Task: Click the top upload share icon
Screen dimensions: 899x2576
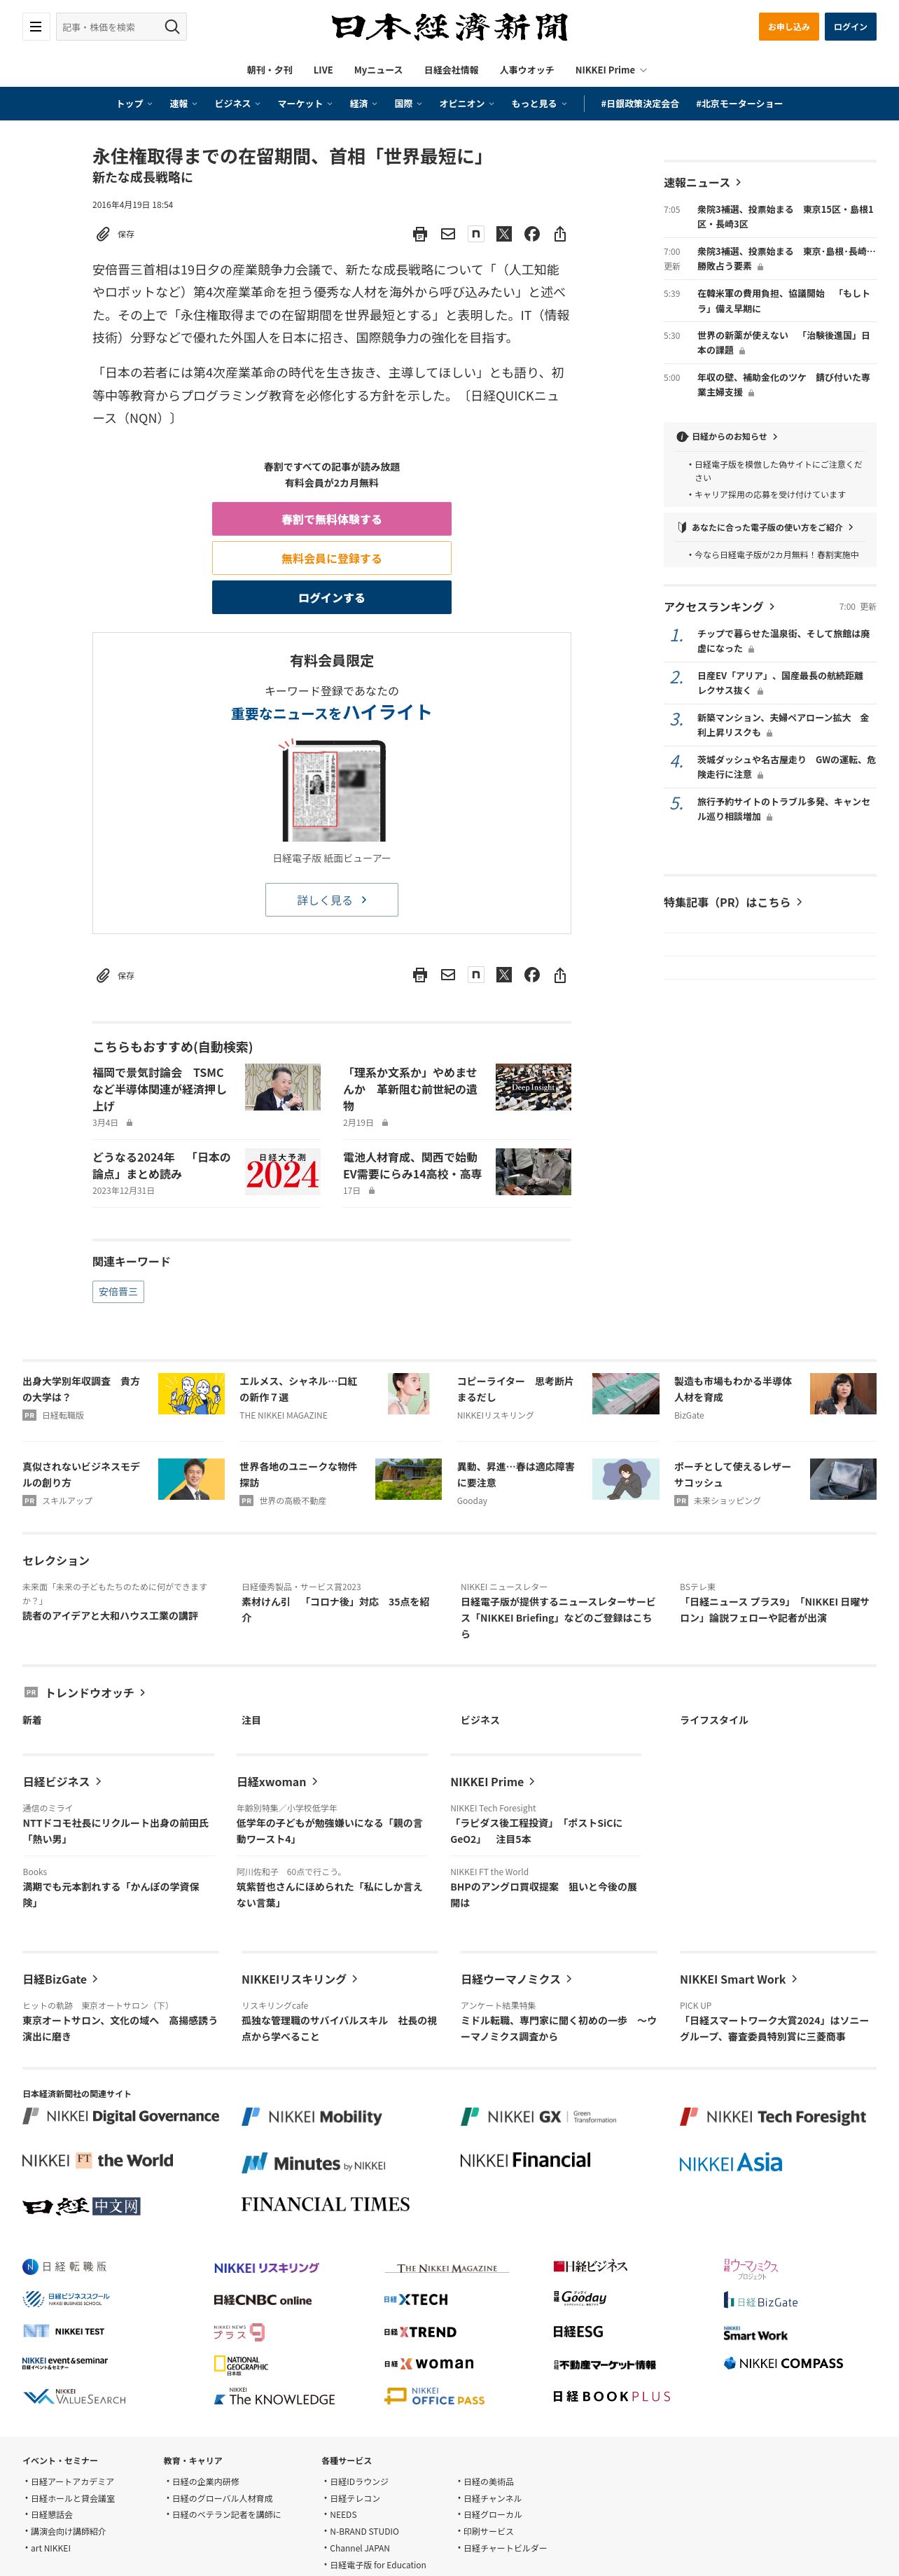Action: (560, 234)
